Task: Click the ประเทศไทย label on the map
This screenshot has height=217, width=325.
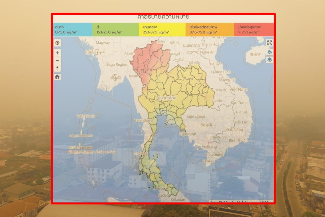Action: click(x=167, y=98)
